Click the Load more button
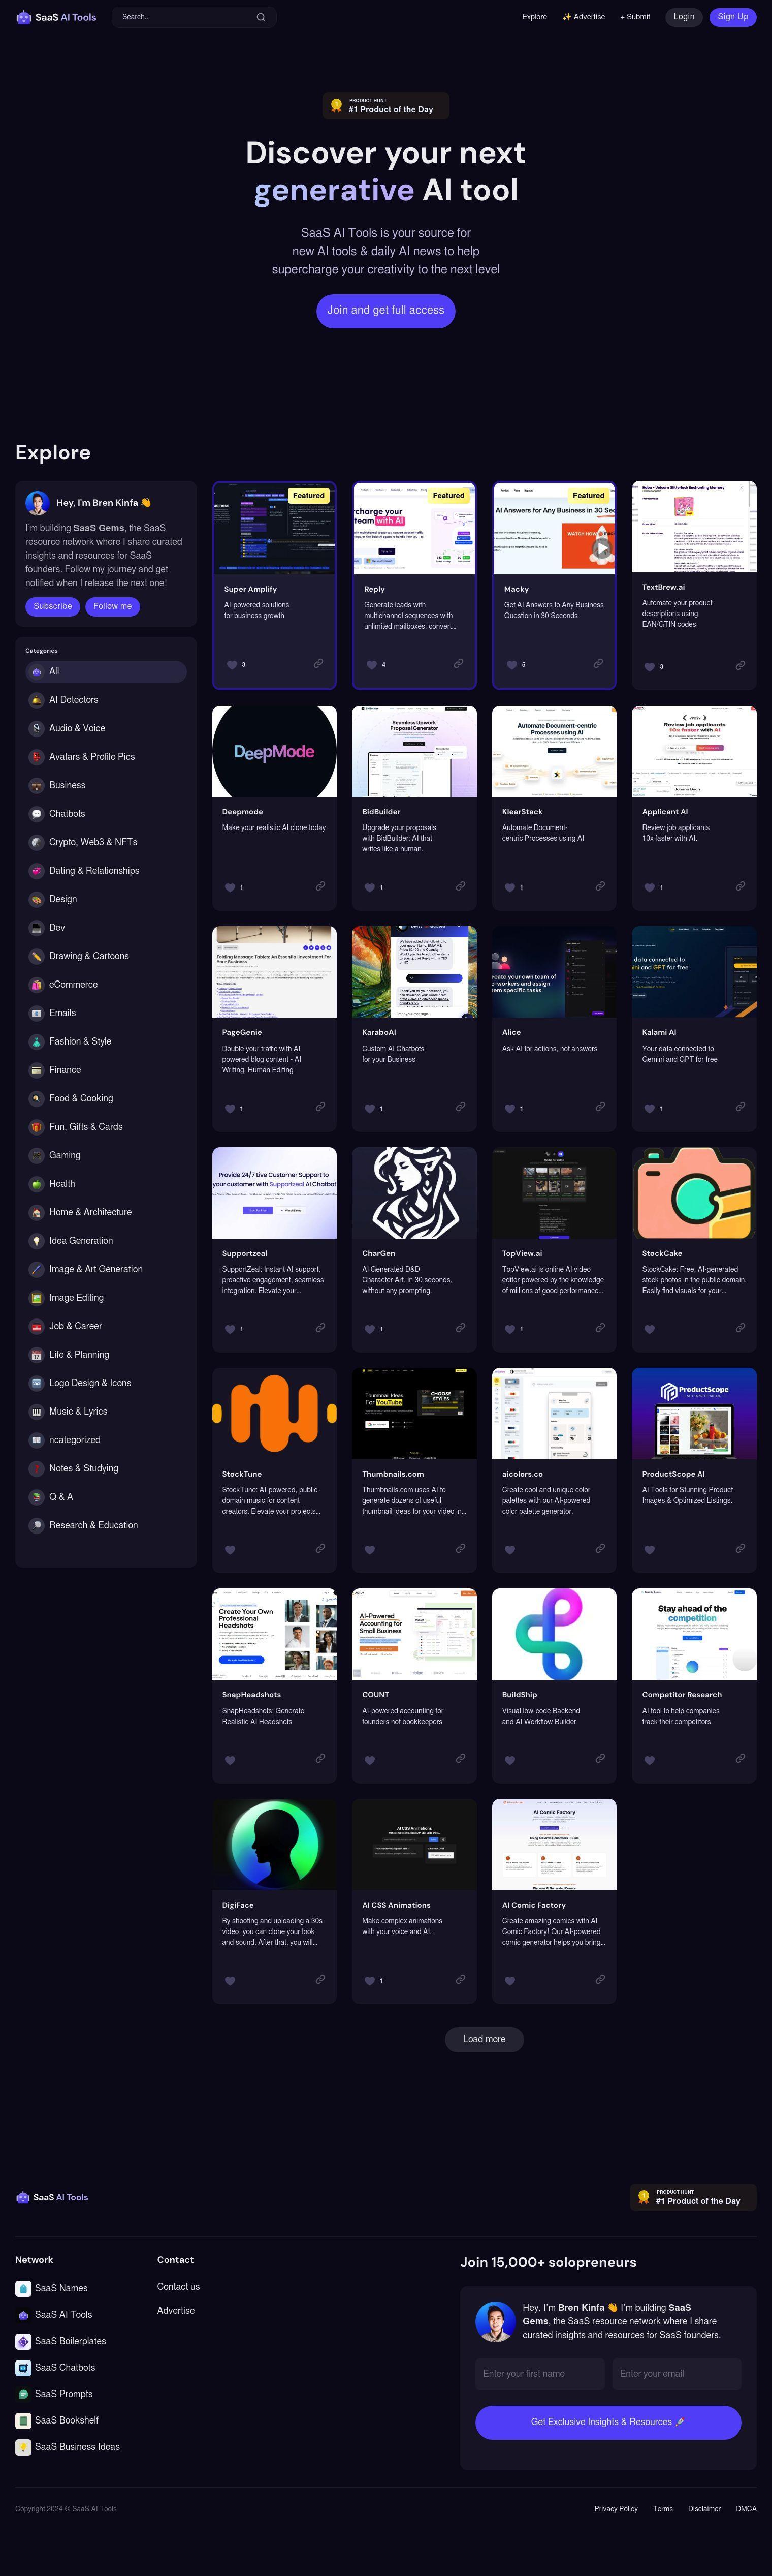Screen dimensions: 772x2576 pyautogui.click(x=485, y=2039)
